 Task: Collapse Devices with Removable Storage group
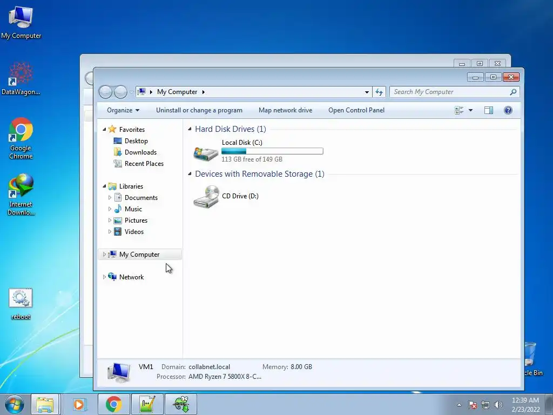click(190, 174)
